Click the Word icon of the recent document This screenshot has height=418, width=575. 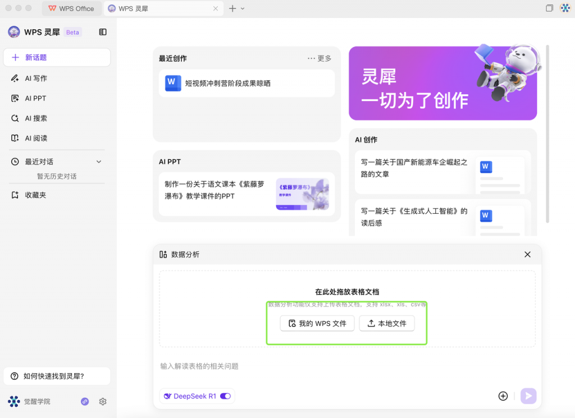click(x=173, y=83)
